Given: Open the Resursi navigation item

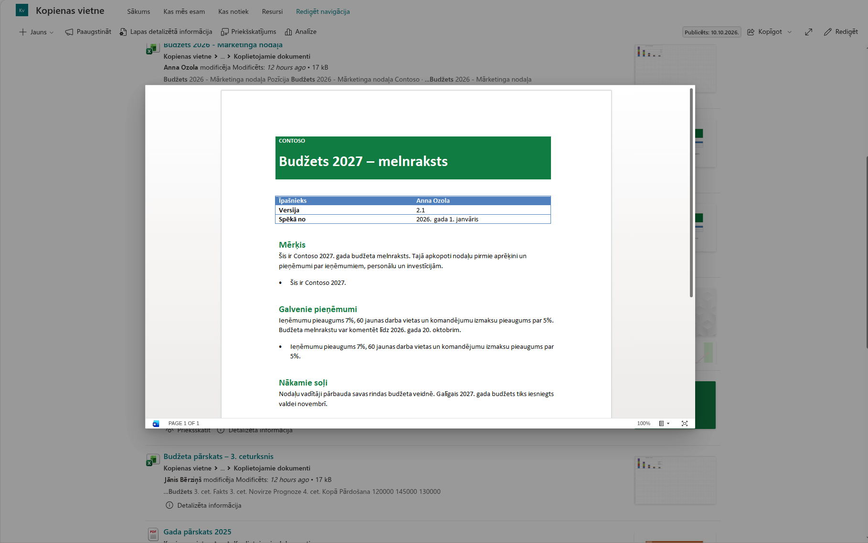Looking at the screenshot, I should pyautogui.click(x=272, y=11).
